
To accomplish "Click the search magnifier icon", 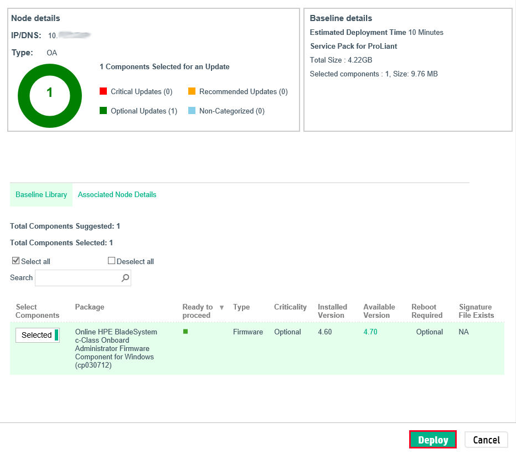I will [x=125, y=278].
